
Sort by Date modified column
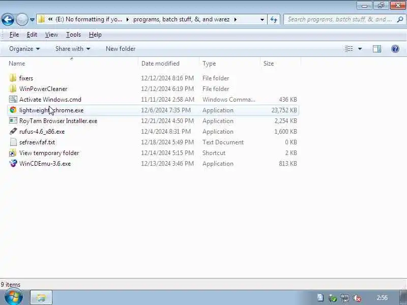point(160,64)
